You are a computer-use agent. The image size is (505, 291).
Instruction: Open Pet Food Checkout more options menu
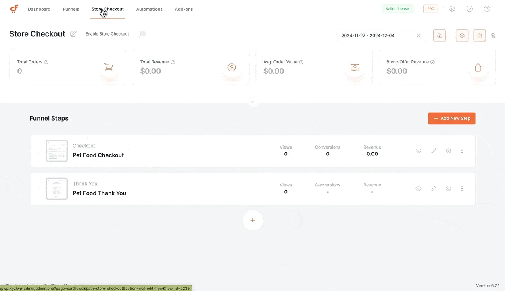pos(462,151)
